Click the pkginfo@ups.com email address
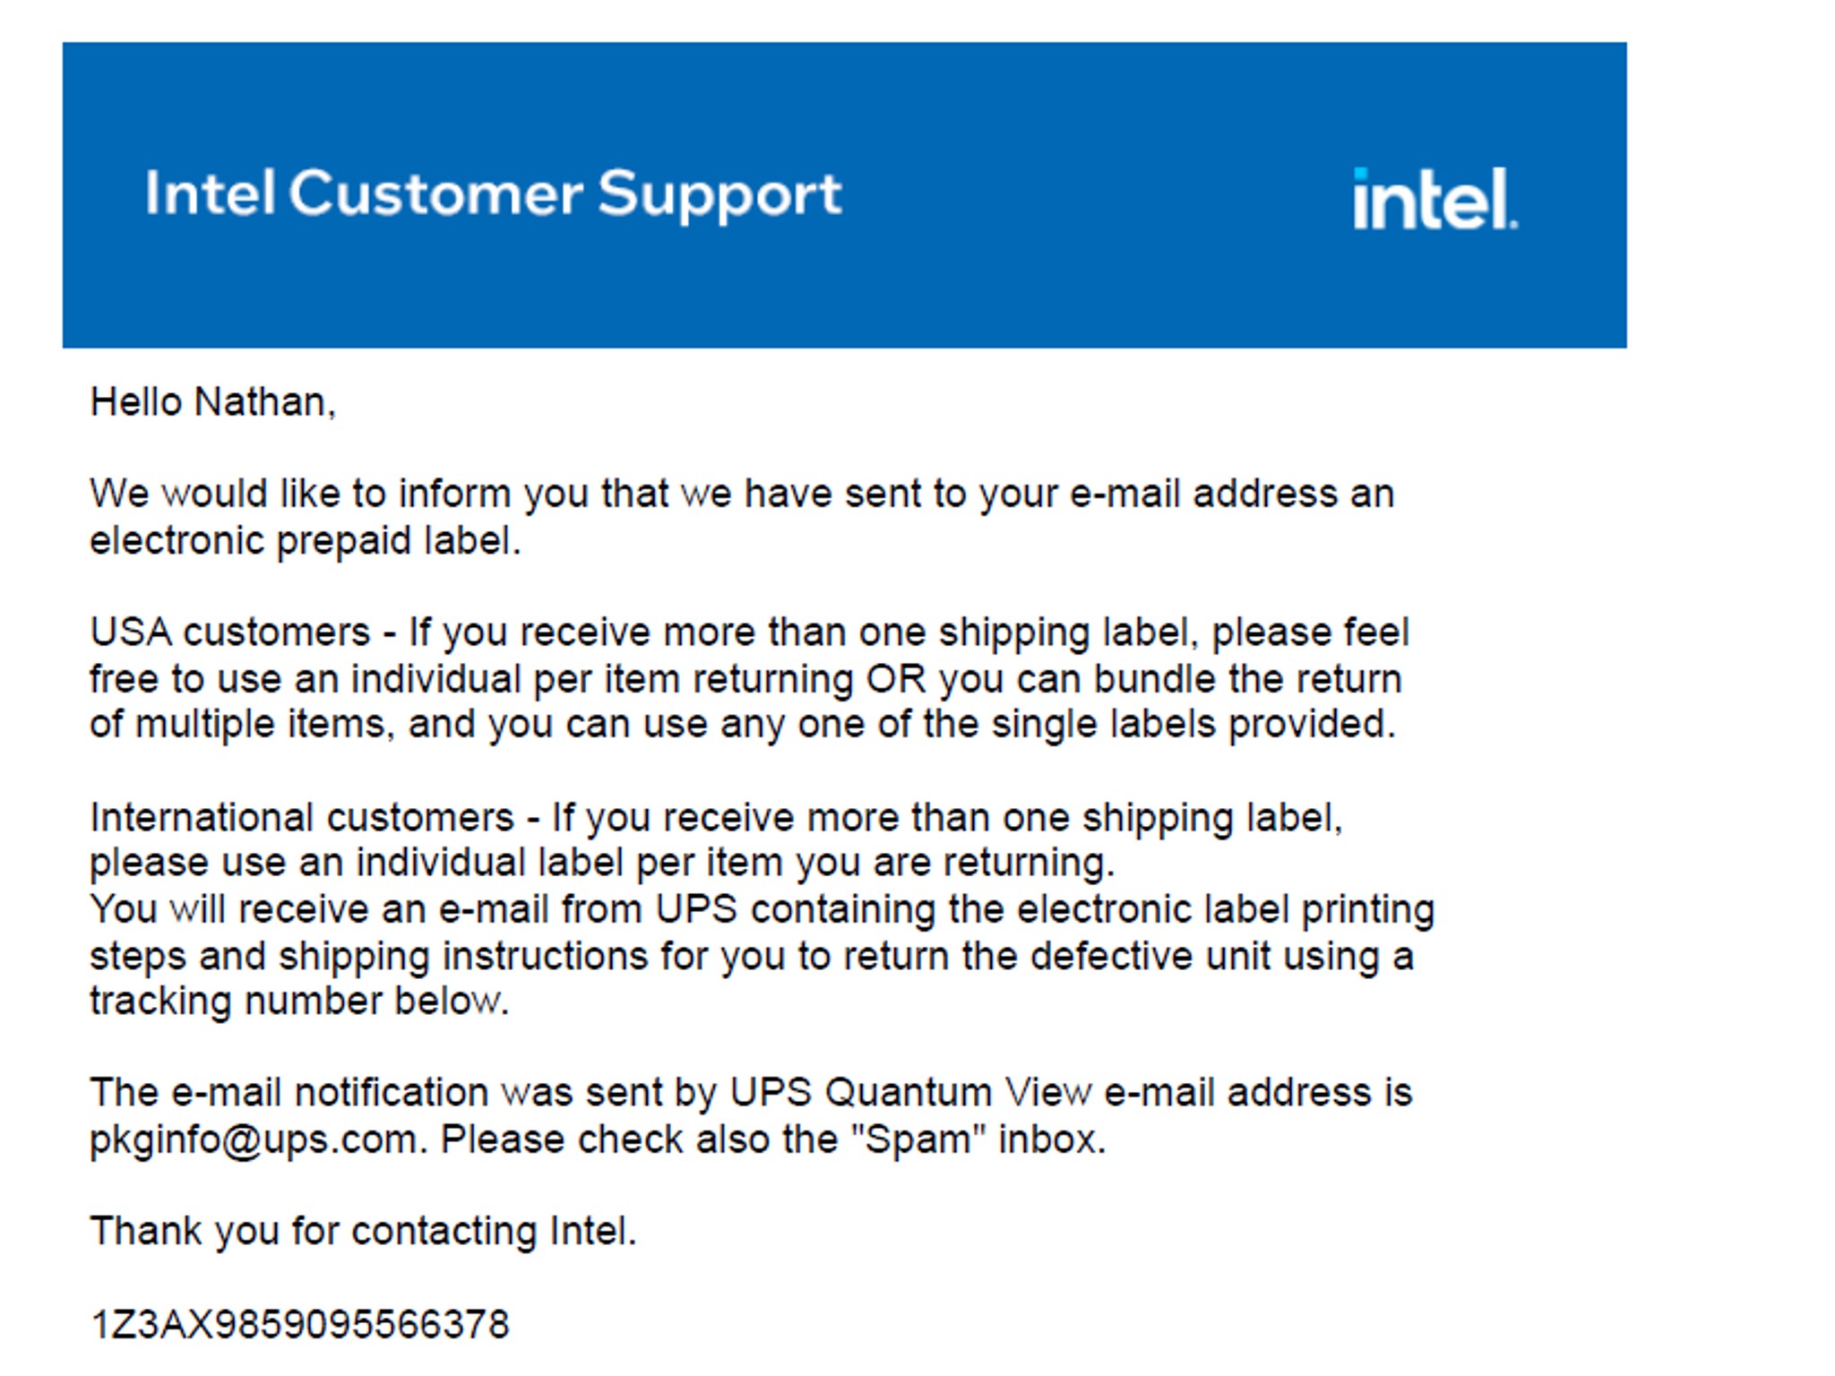 point(254,1139)
